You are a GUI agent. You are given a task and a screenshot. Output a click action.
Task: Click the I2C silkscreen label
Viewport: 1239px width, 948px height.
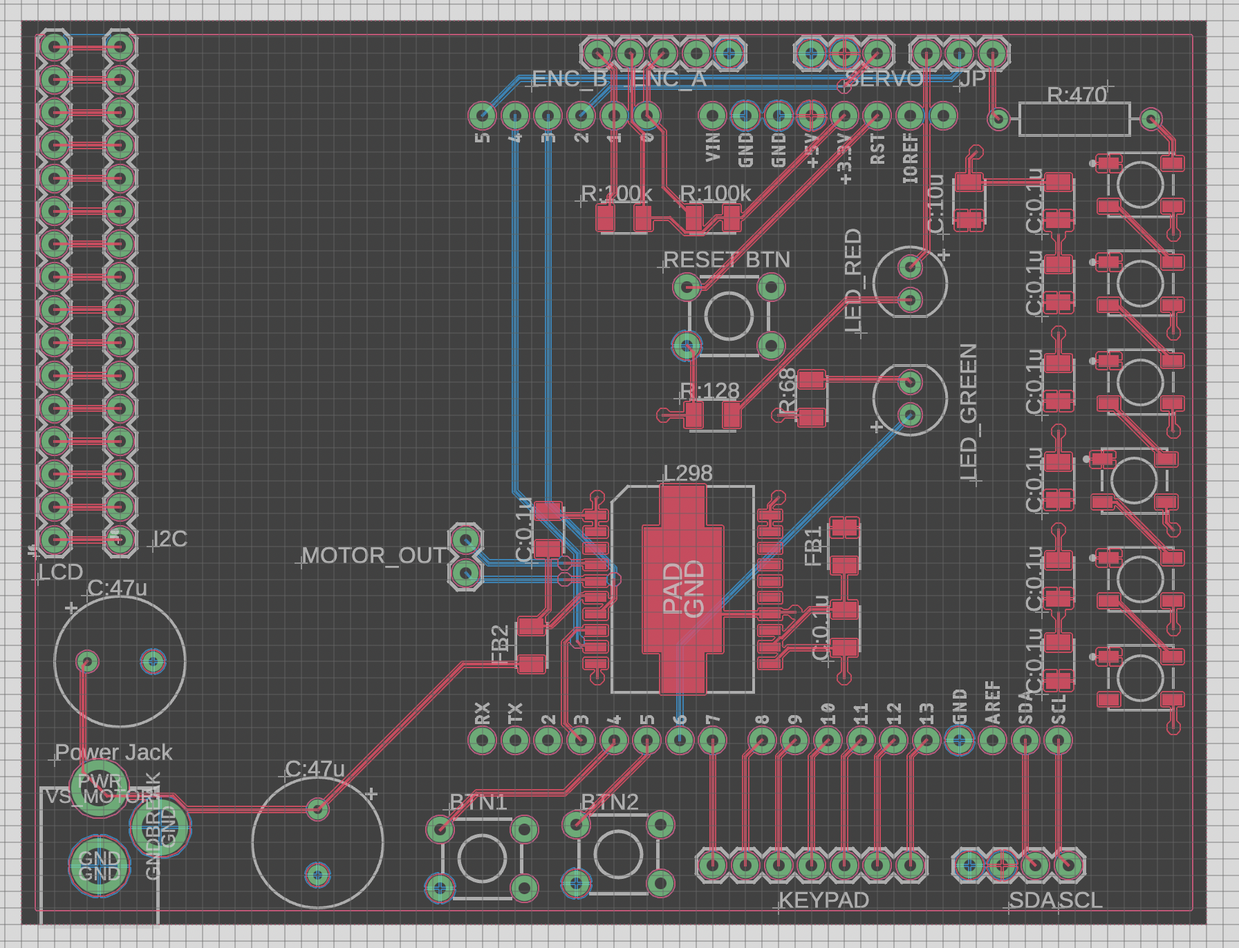click(x=170, y=539)
